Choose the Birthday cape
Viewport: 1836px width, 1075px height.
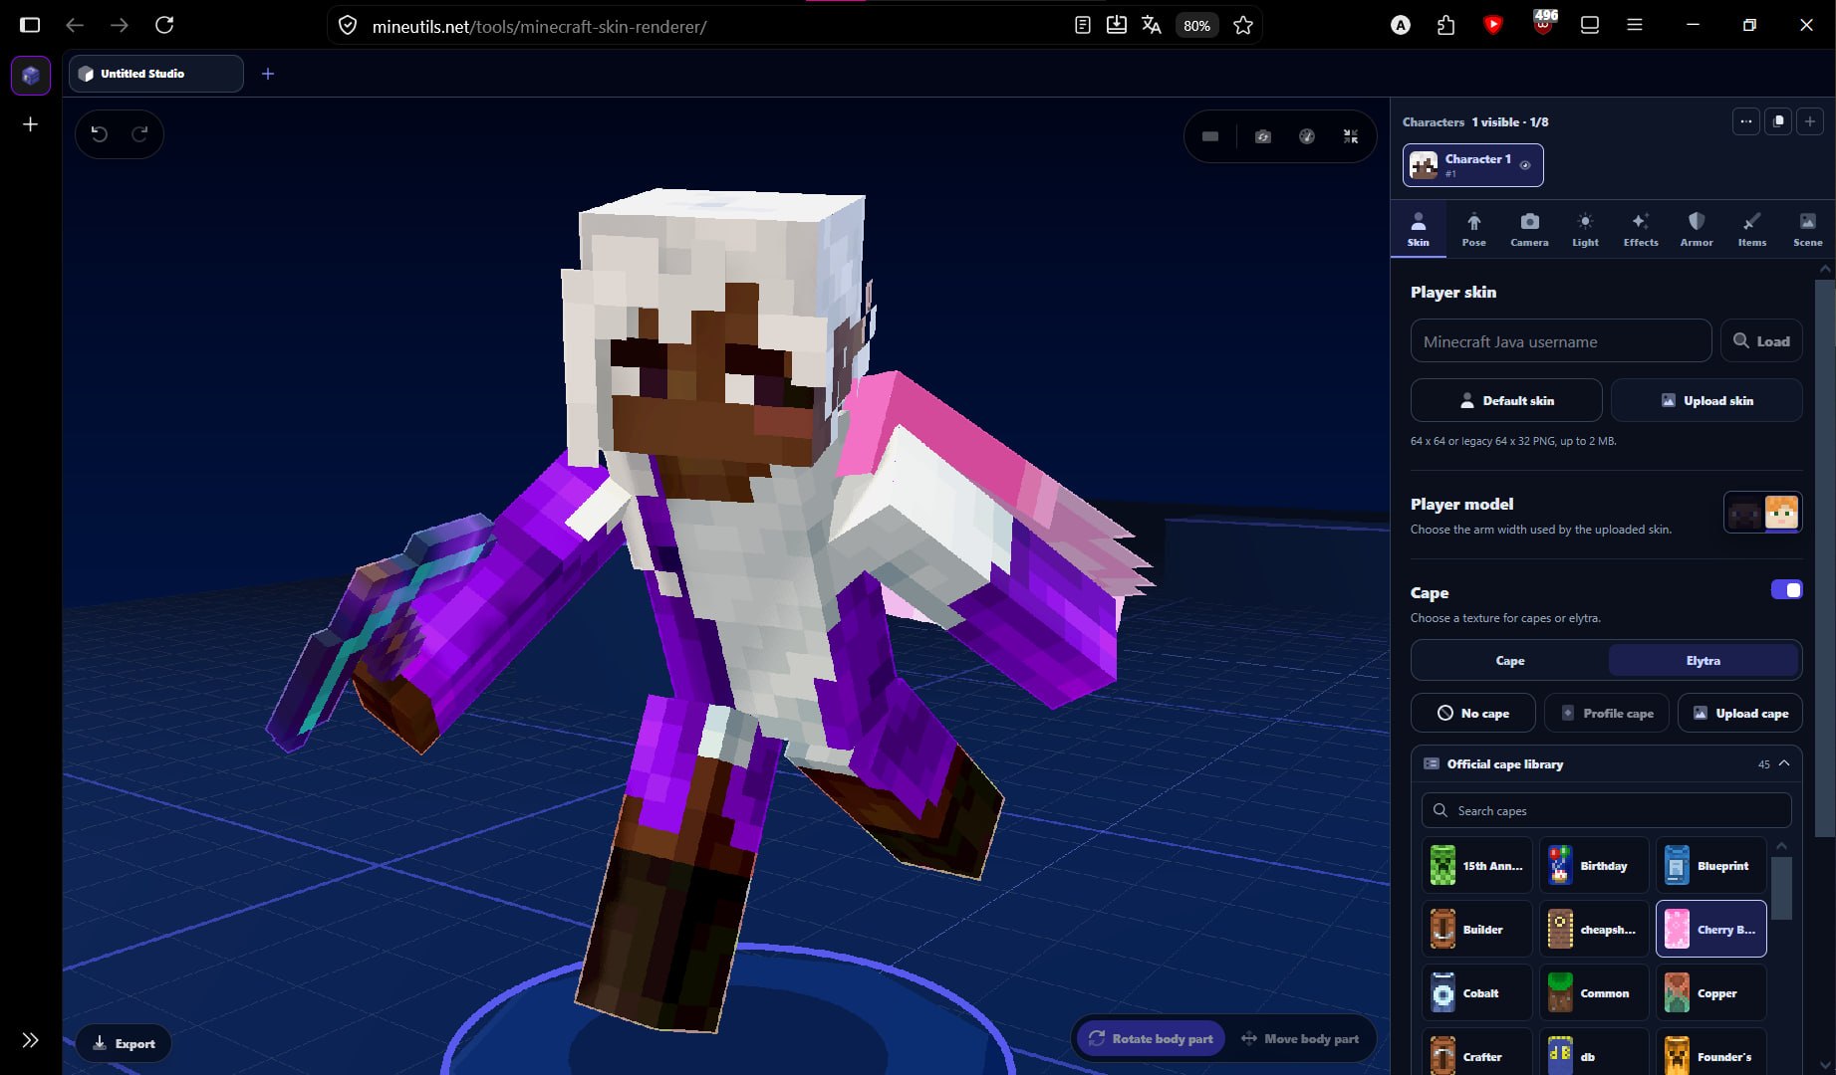(x=1594, y=865)
